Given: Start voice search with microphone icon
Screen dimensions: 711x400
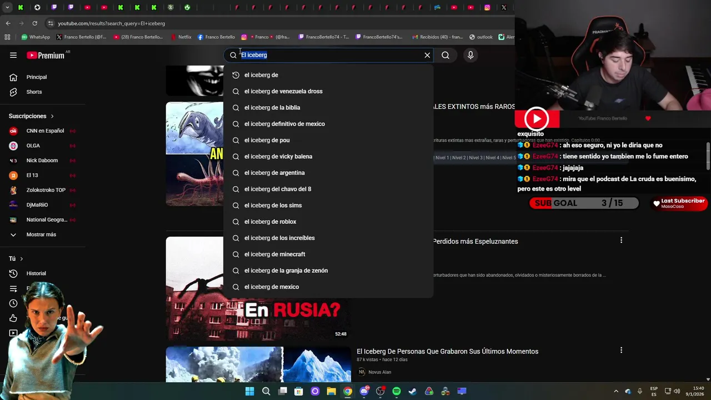Looking at the screenshot, I should click(x=470, y=55).
